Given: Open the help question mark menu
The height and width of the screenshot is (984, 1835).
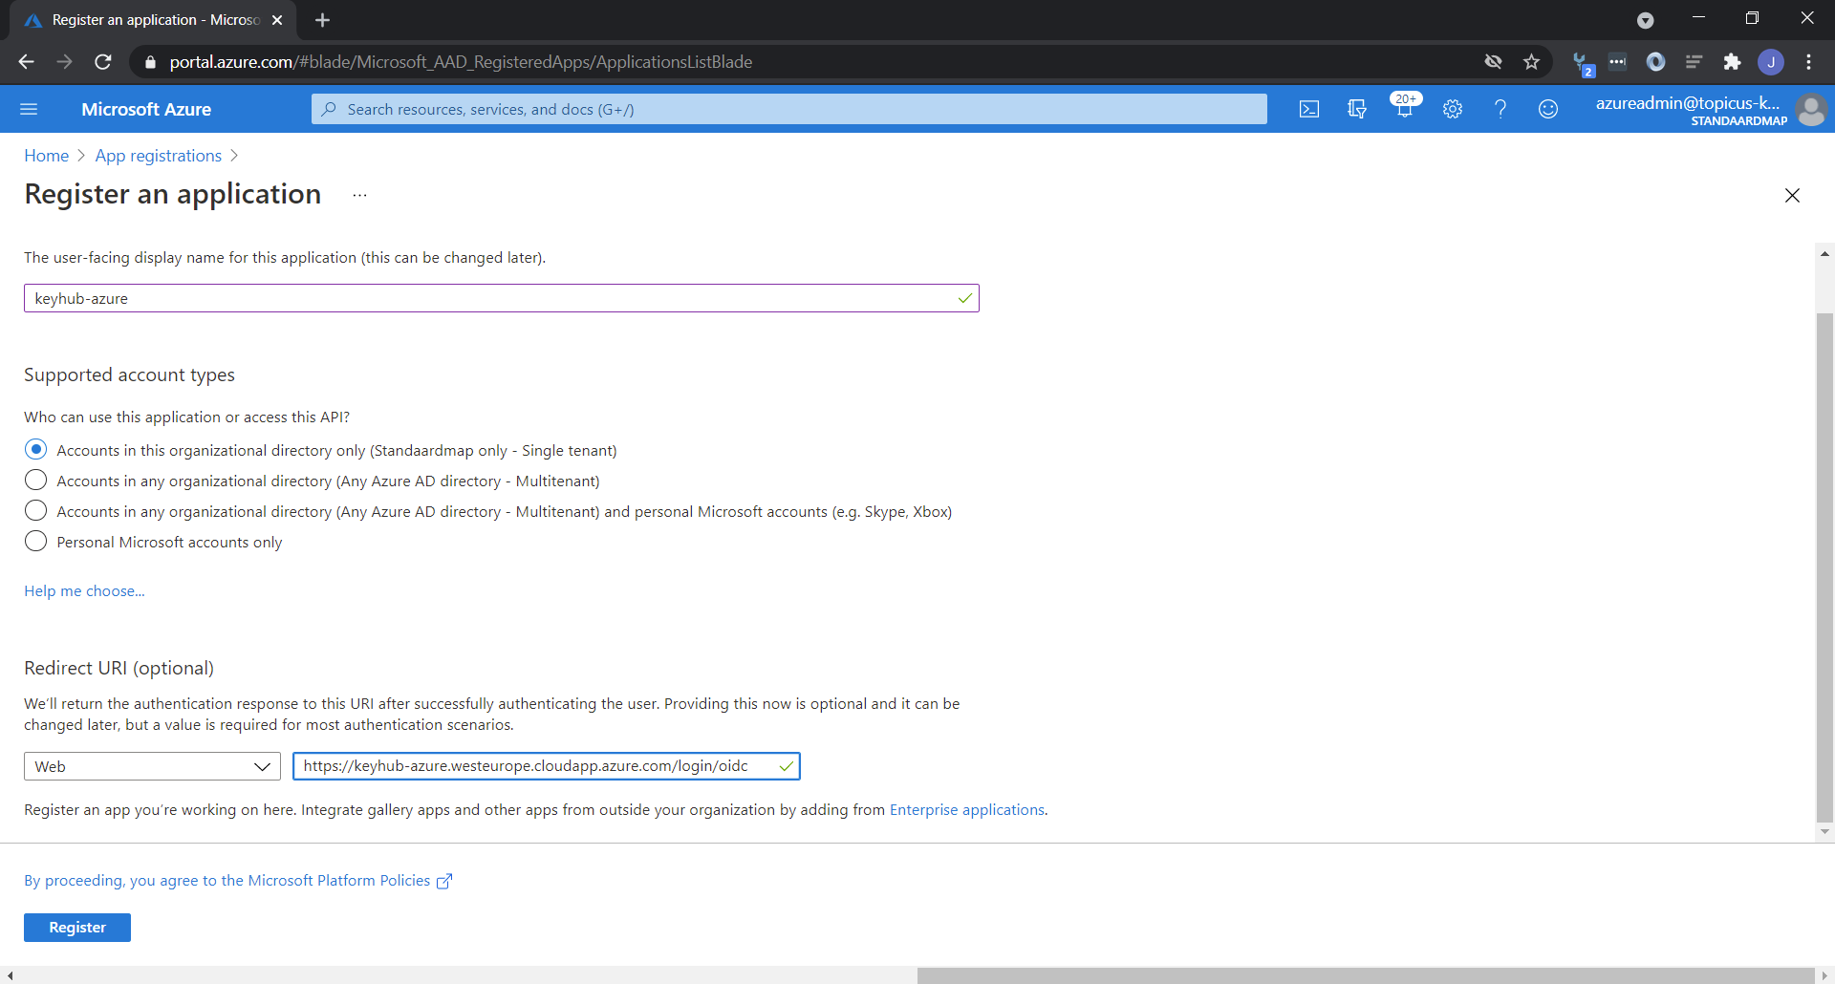Looking at the screenshot, I should (1500, 109).
